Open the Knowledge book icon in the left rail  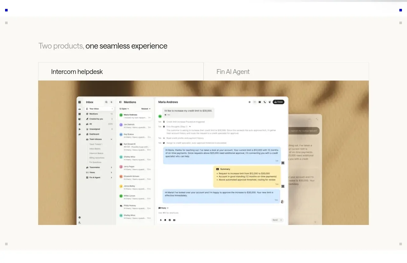pos(79,119)
